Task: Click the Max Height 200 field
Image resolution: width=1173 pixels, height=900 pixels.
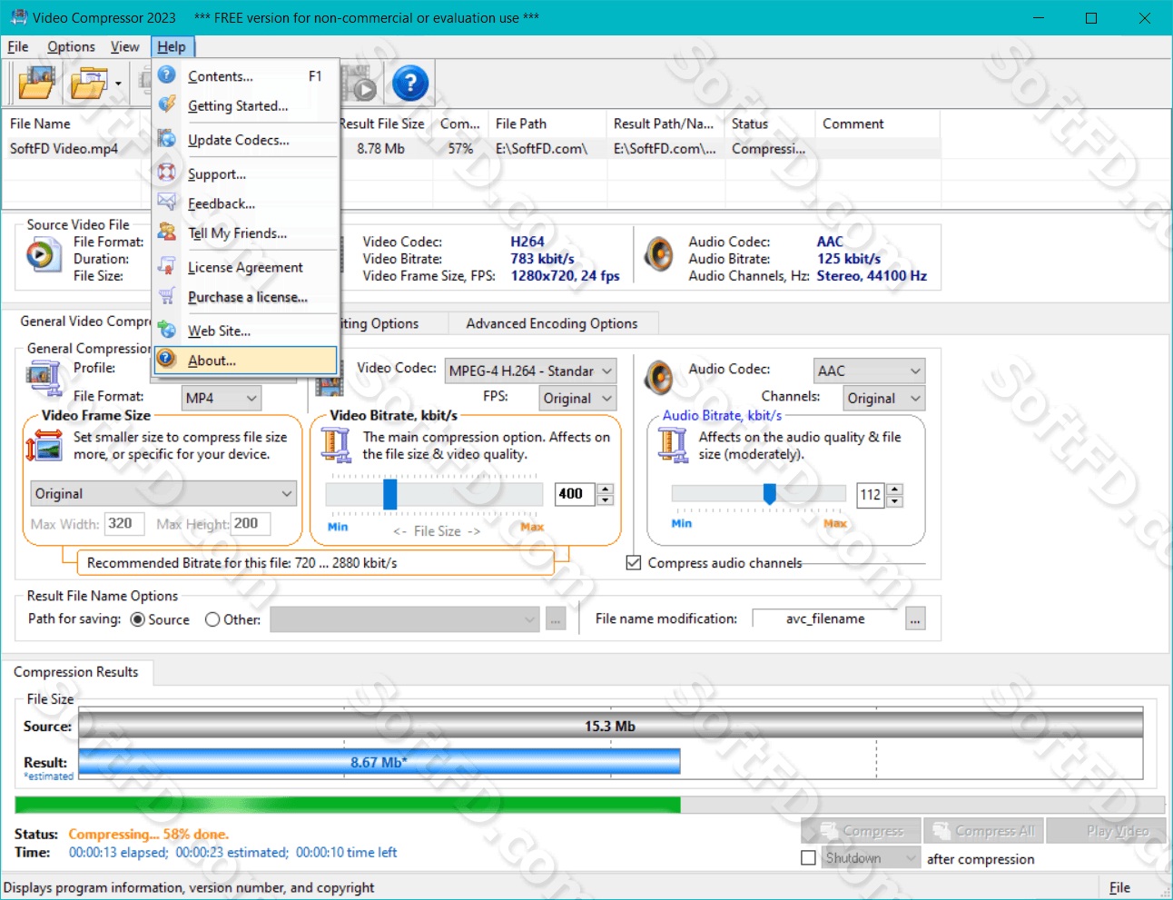Action: 251,524
